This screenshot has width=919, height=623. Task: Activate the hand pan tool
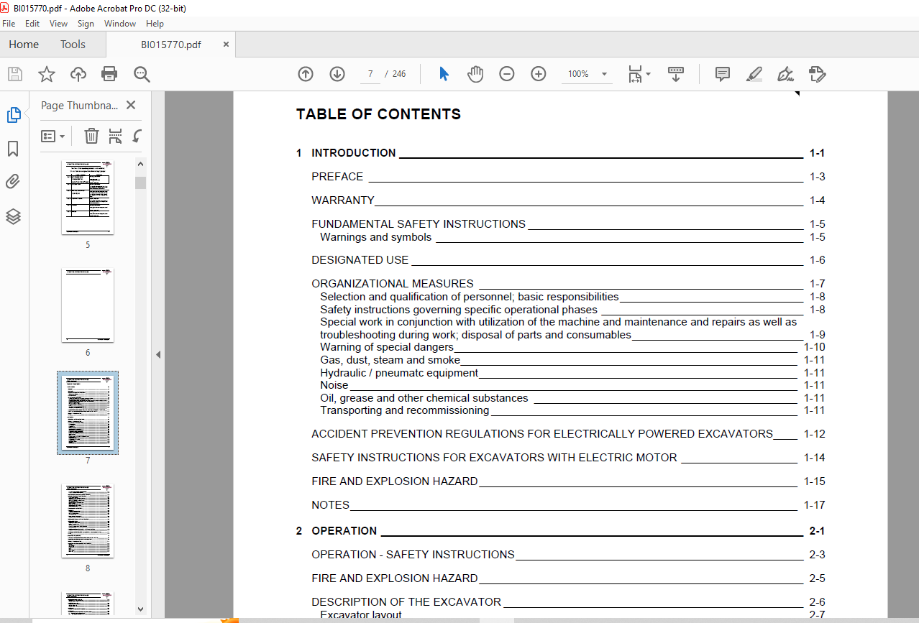(x=475, y=74)
